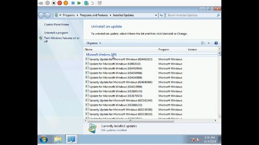Open Turn Windows features on or off link

[x=62, y=39]
